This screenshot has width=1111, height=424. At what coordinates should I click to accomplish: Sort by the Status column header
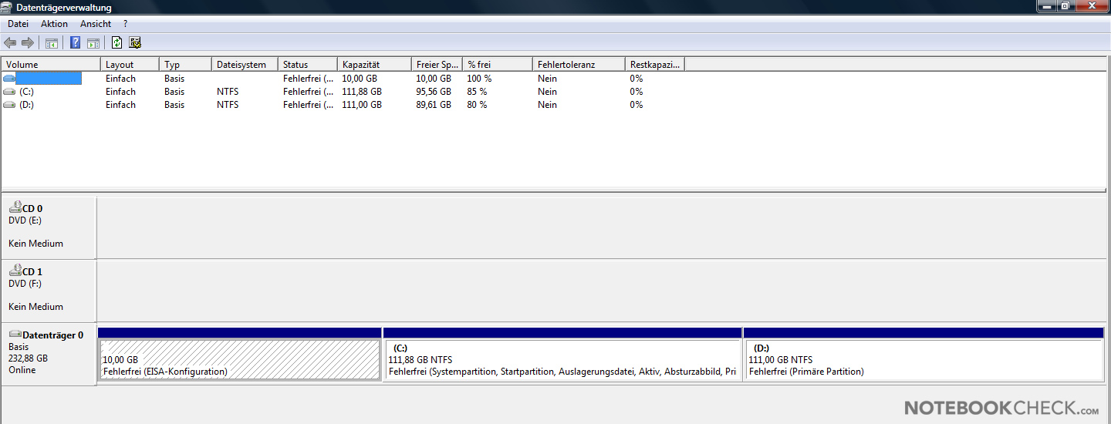tap(307, 65)
